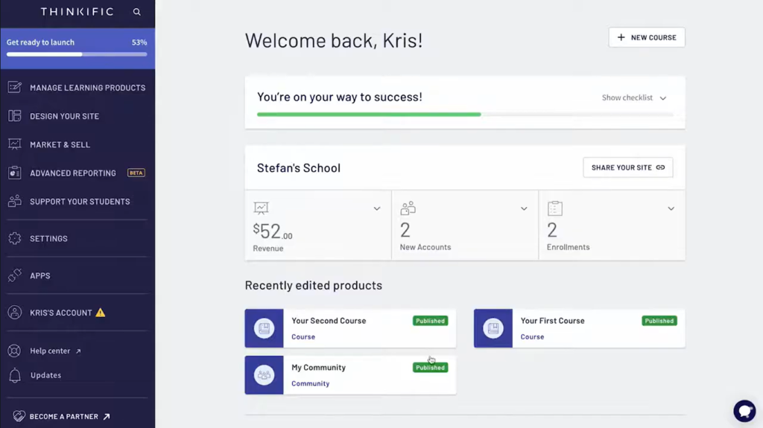Click Kris's Account avatar icon
This screenshot has width=763, height=428.
15,312
